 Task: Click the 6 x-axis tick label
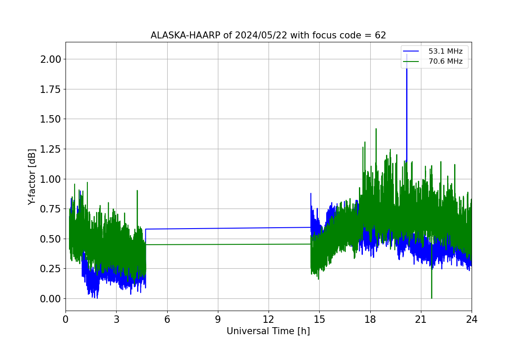pyautogui.click(x=167, y=319)
